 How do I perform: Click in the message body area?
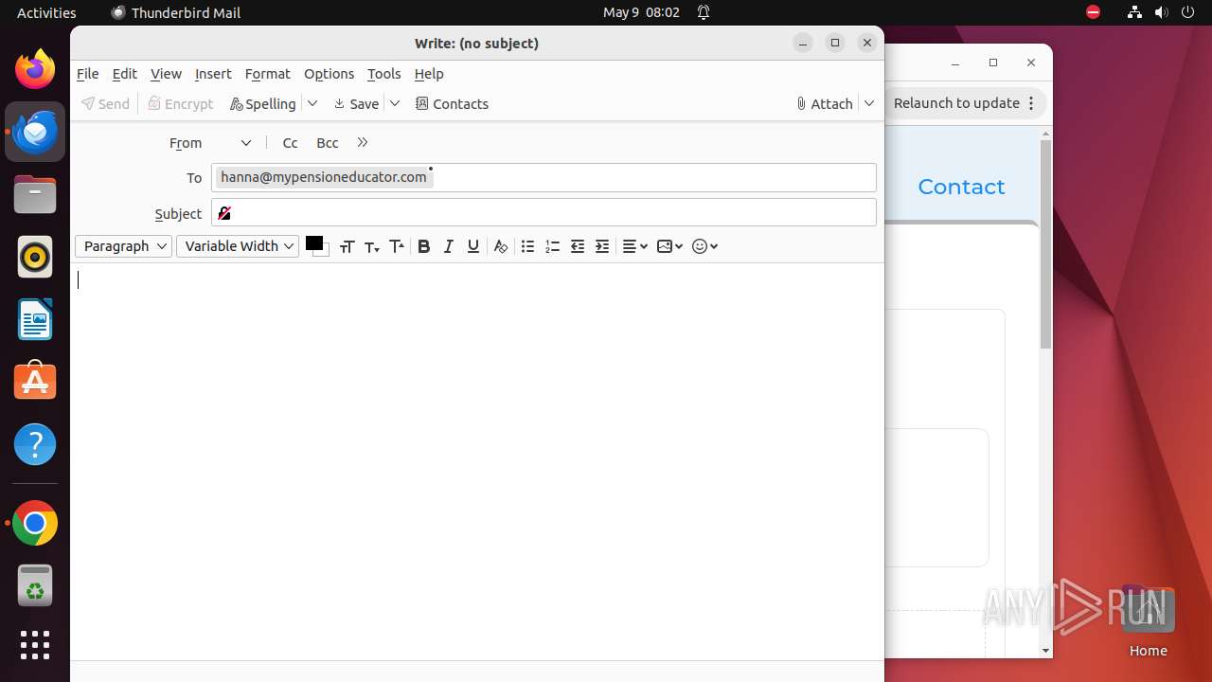click(x=476, y=460)
